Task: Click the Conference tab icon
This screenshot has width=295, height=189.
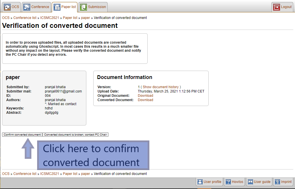Action: pyautogui.click(x=27, y=7)
